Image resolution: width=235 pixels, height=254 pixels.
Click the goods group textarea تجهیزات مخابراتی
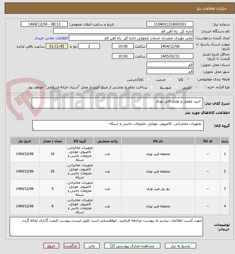coord(118,125)
